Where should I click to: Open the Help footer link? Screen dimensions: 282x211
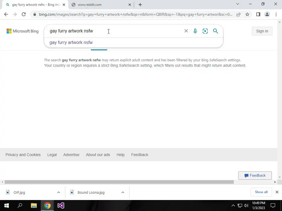[x=121, y=155]
